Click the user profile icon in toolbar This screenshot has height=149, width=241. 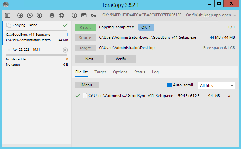39,15
